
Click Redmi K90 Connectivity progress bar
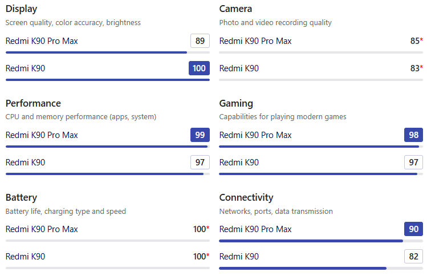pyautogui.click(x=321, y=269)
